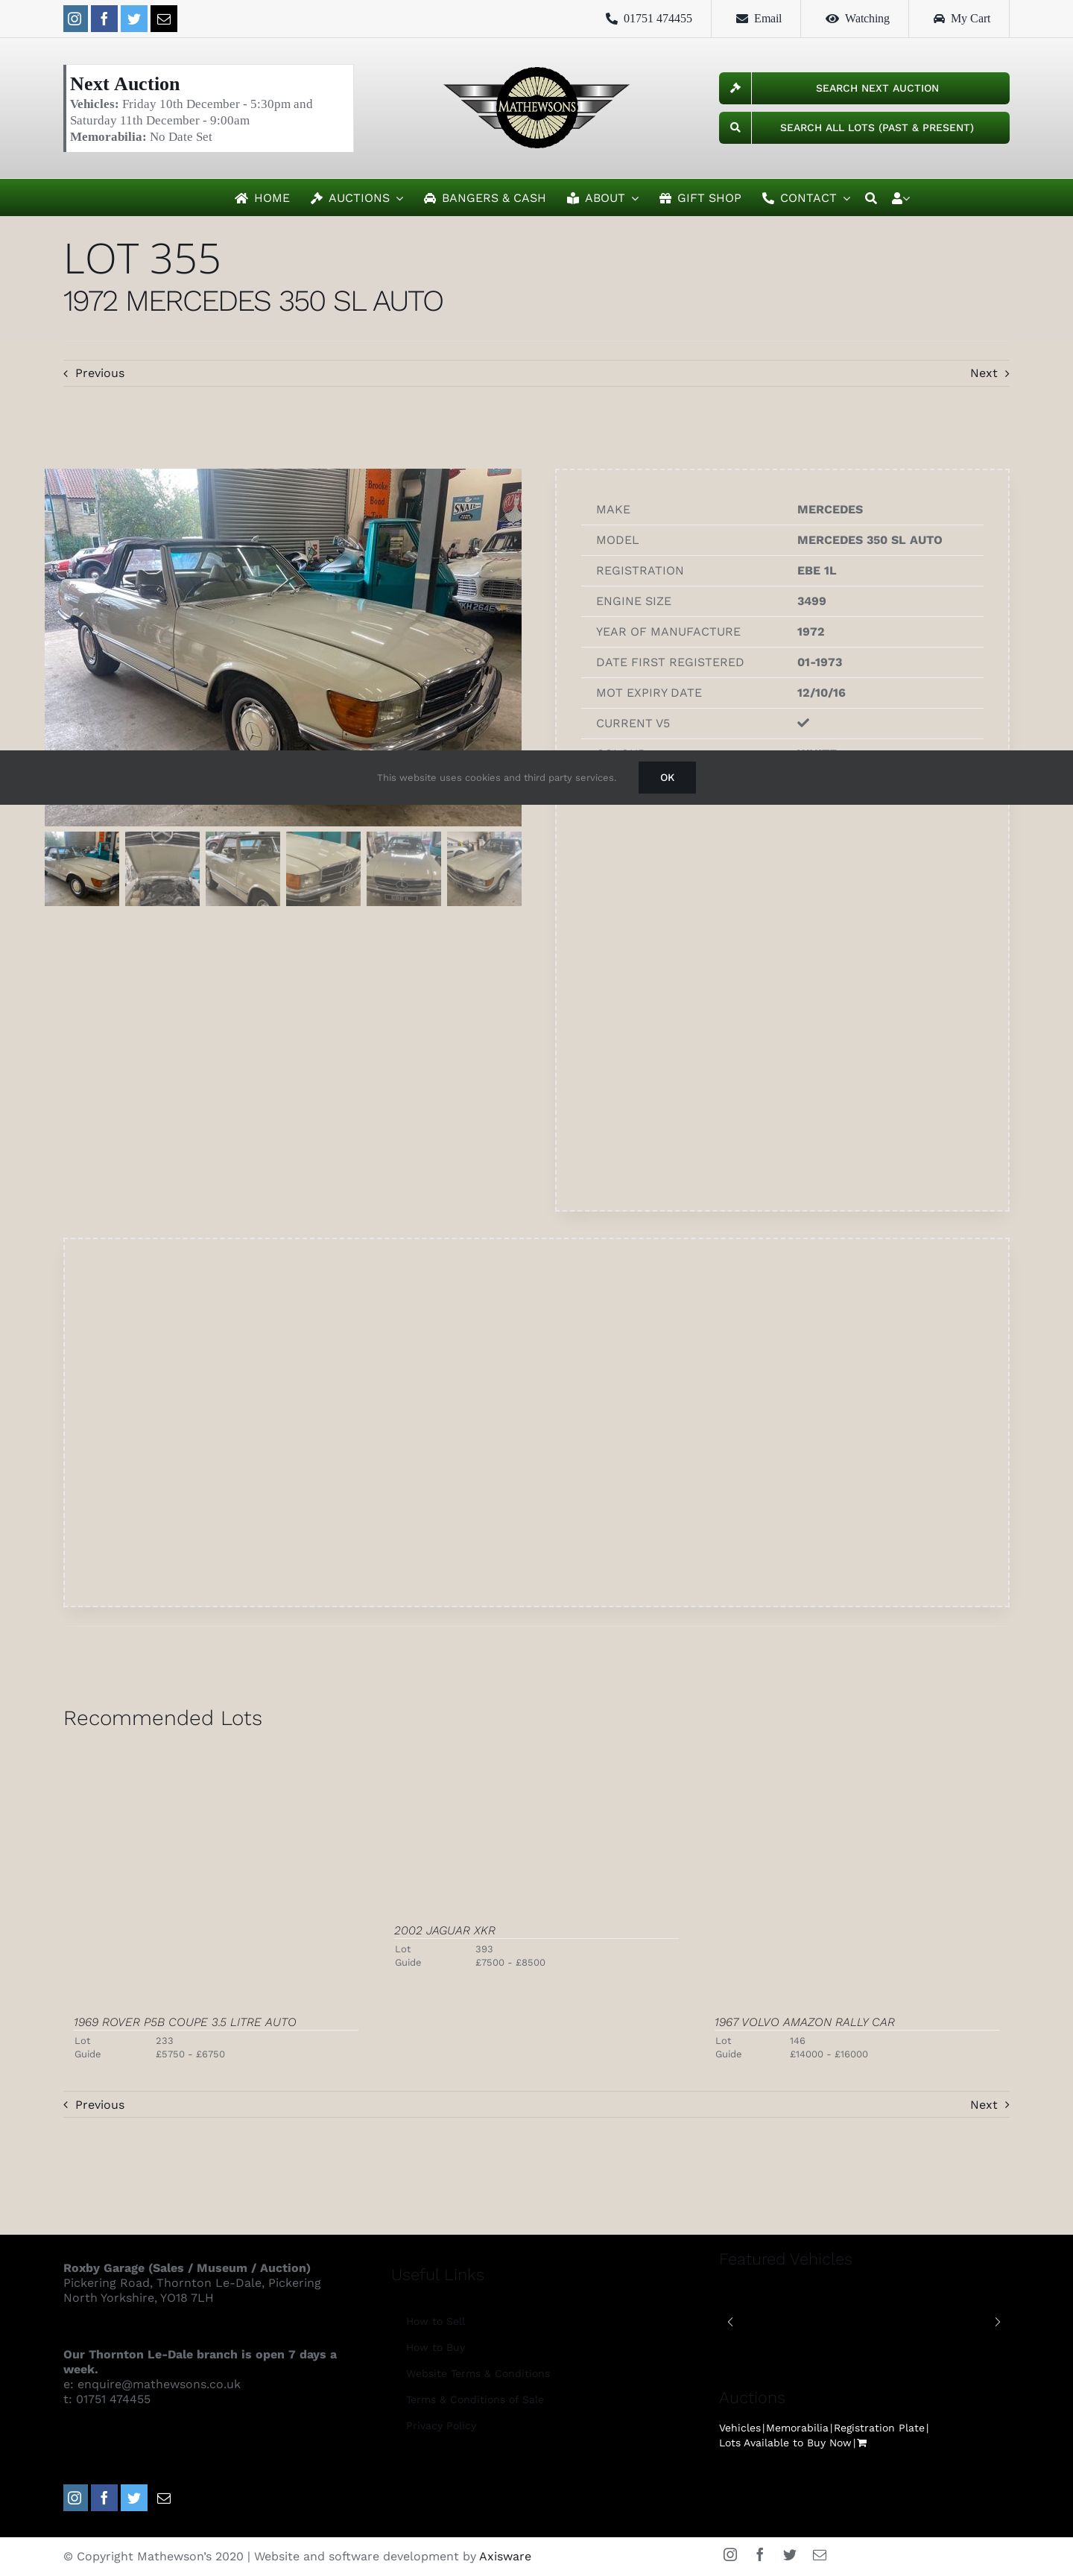Open recommended lot 1967 Volvo Amazon Rally Car
1073x2576 pixels.
[805, 2022]
